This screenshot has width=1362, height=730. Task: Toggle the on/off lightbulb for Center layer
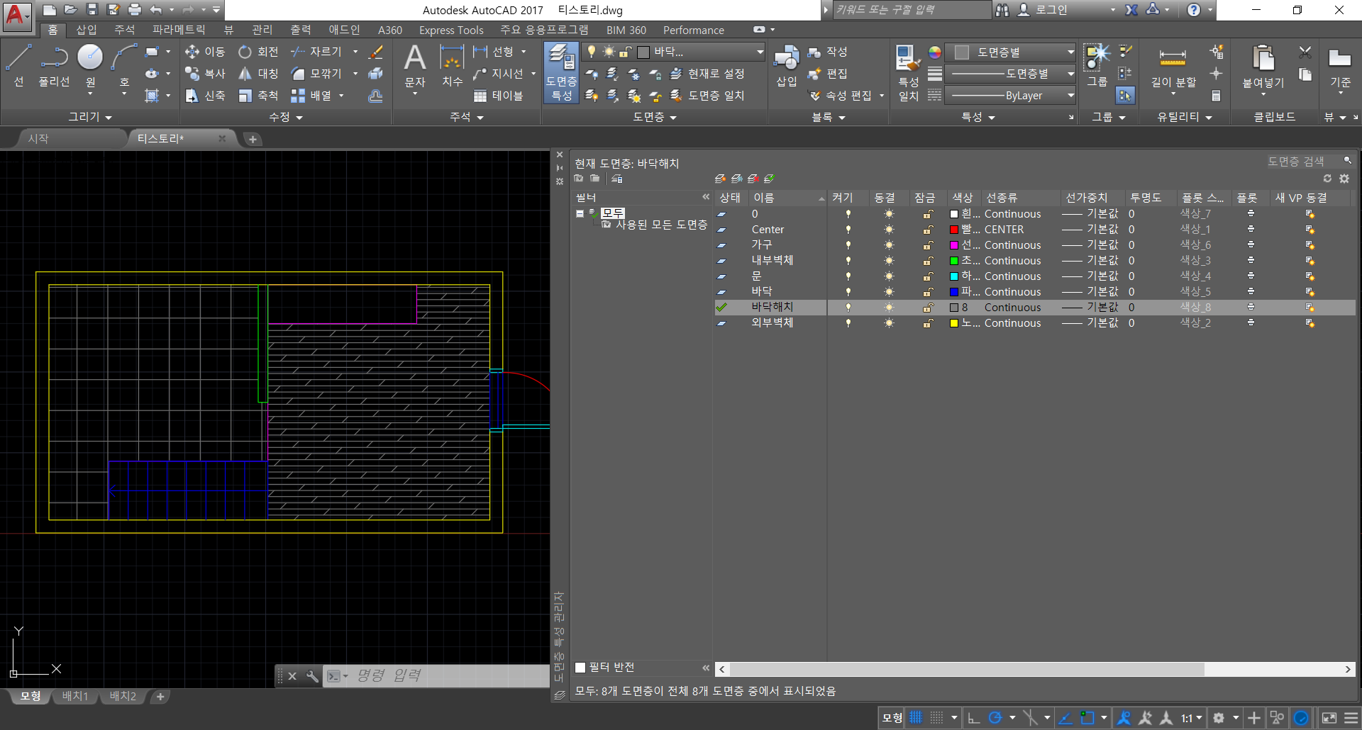pyautogui.click(x=848, y=230)
